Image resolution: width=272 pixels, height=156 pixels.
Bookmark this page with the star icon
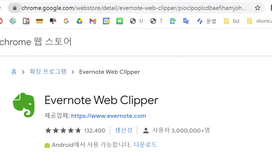(x=258, y=8)
